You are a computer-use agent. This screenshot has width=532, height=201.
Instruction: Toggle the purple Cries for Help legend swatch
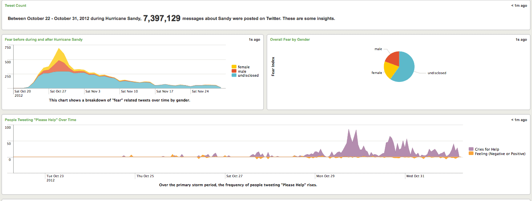pyautogui.click(x=471, y=149)
